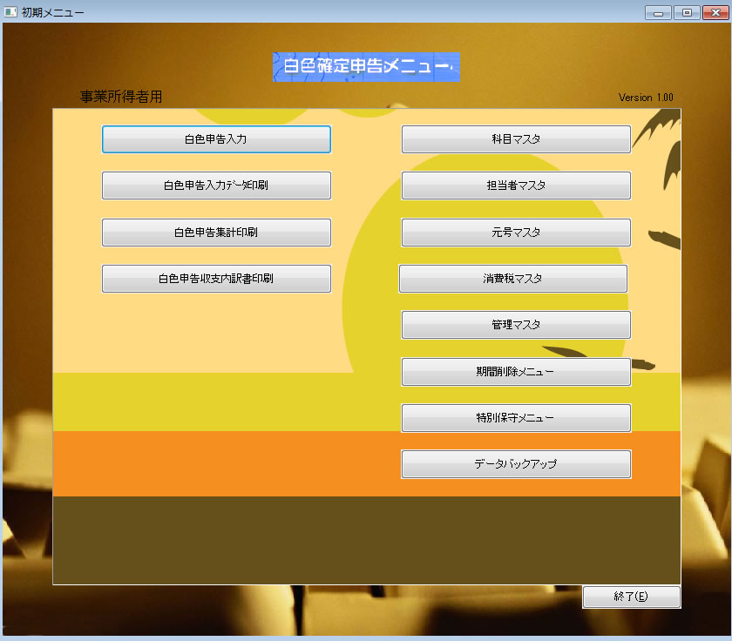Open 管理マスタ
This screenshot has height=641, width=732.
coord(516,325)
